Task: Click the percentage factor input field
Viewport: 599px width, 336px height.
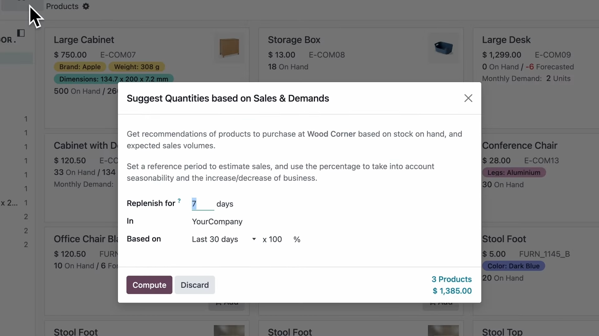Action: point(276,239)
